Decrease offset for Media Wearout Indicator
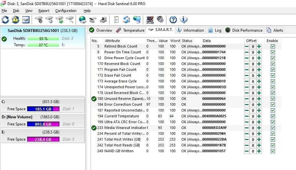 click(247, 128)
